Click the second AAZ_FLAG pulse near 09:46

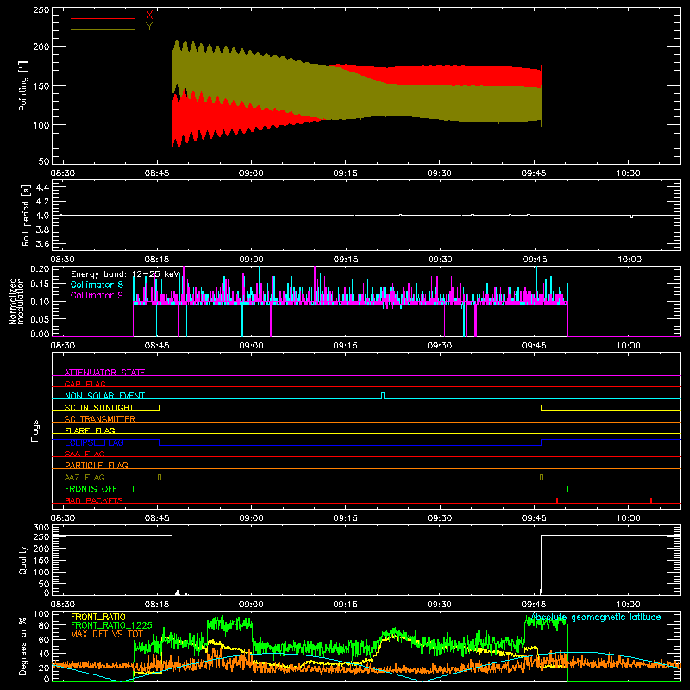coord(542,477)
